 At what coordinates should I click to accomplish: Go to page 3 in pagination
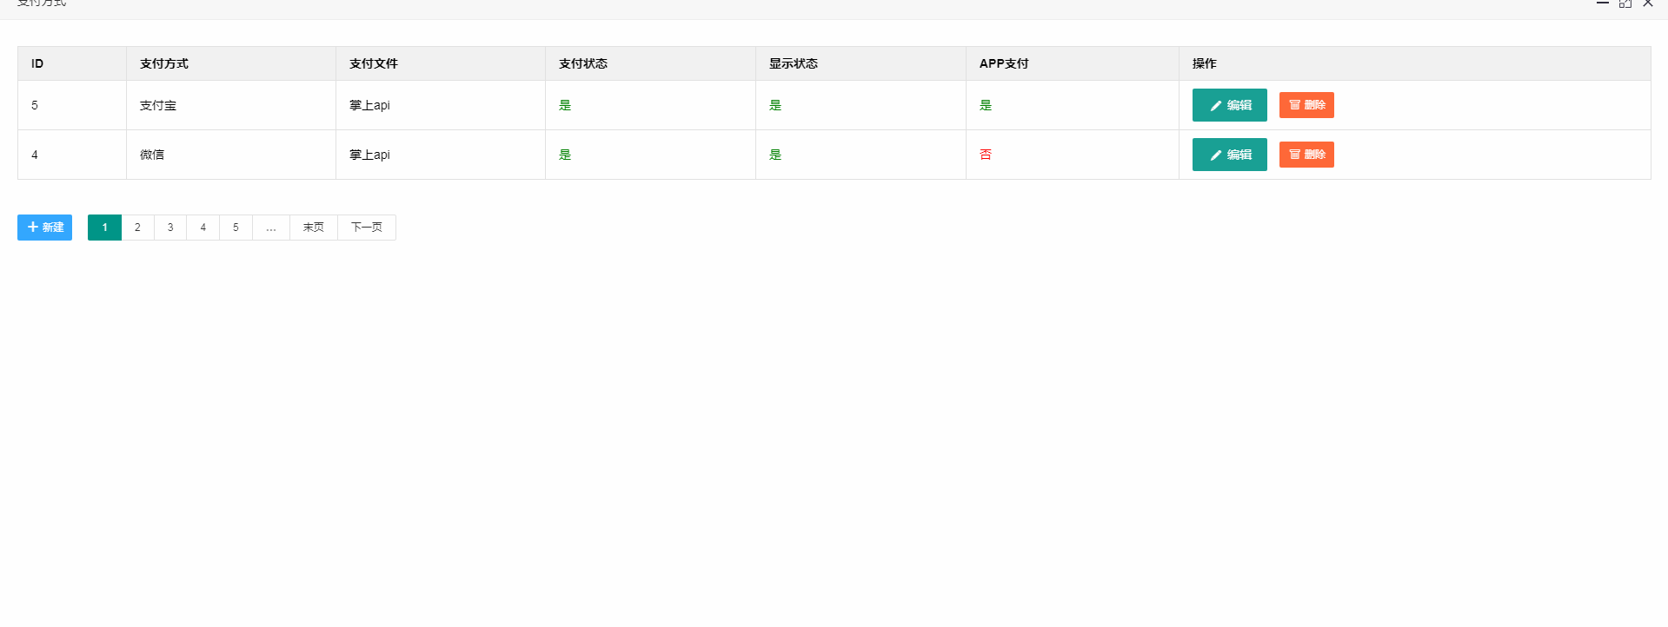click(x=170, y=228)
